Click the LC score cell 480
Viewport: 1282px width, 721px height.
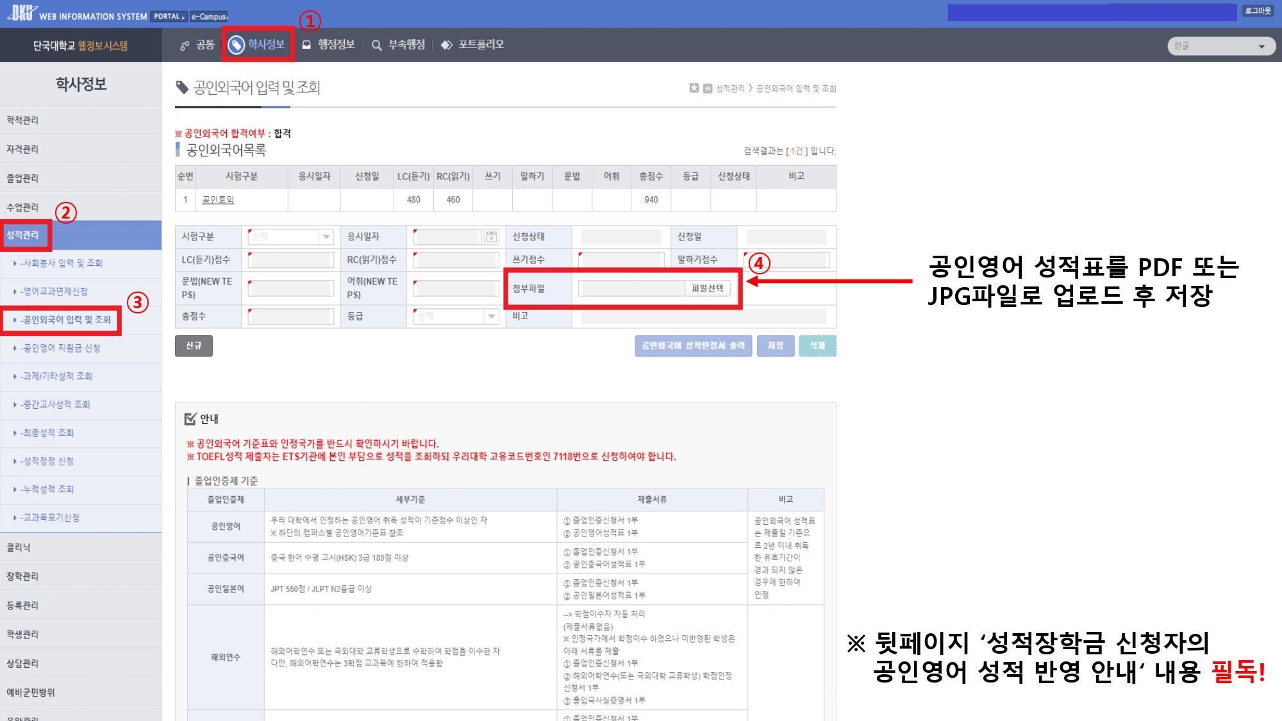(x=413, y=200)
